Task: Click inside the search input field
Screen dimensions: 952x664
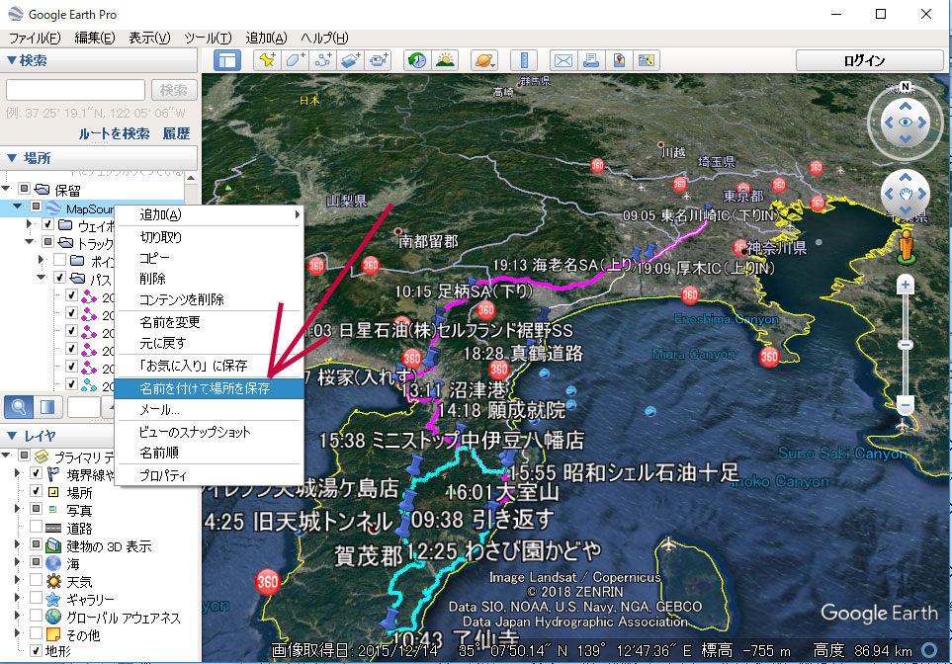Action: [75, 90]
